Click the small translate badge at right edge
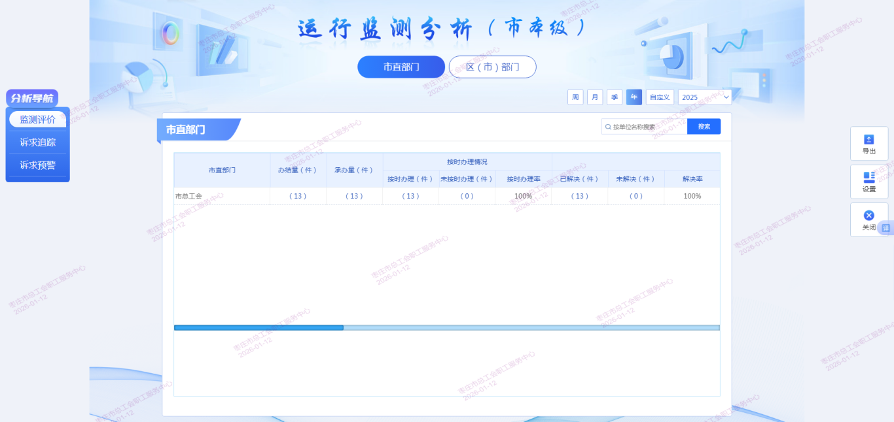 coord(886,228)
